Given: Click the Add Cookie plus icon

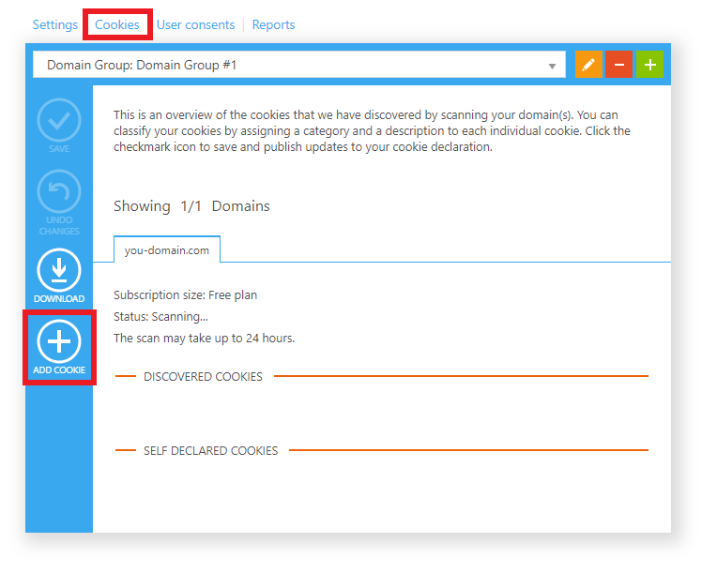Looking at the screenshot, I should (59, 341).
